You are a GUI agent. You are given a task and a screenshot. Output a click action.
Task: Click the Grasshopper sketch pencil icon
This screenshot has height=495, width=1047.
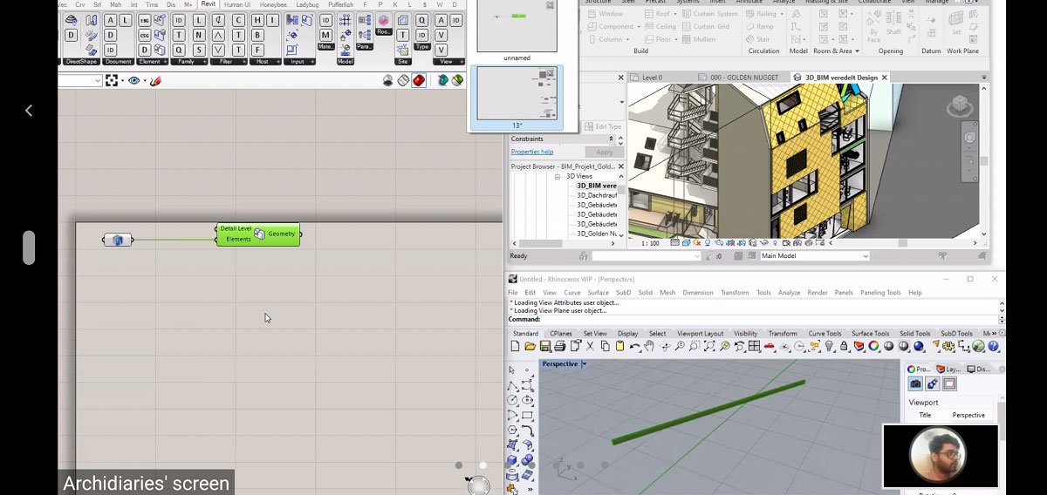tap(155, 81)
